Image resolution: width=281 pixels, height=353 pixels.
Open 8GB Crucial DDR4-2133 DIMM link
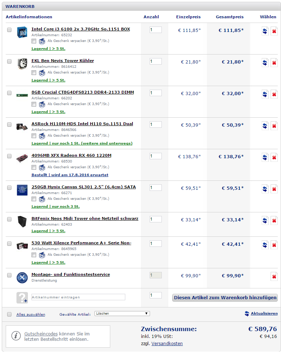(83, 92)
